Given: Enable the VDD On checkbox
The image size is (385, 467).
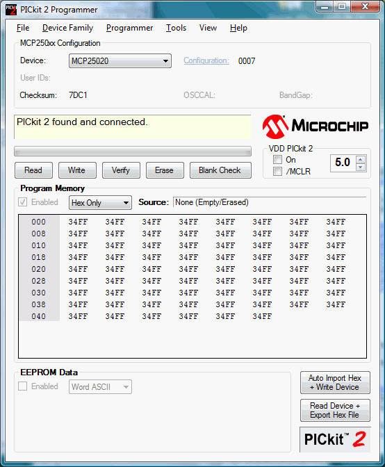Looking at the screenshot, I should [x=277, y=160].
